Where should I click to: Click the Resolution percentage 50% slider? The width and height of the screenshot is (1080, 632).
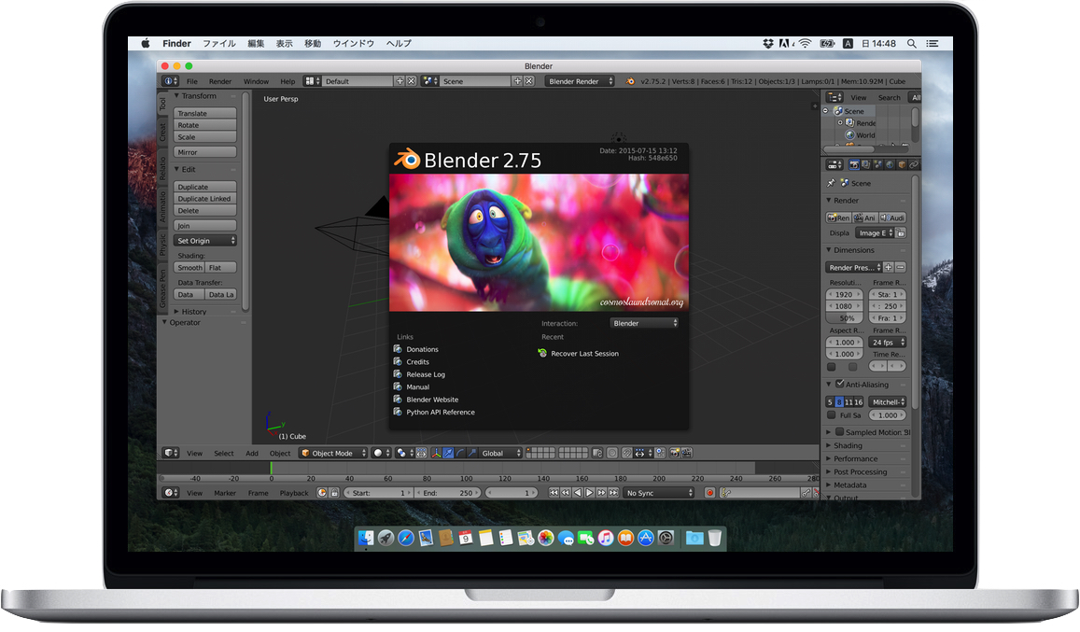844,317
